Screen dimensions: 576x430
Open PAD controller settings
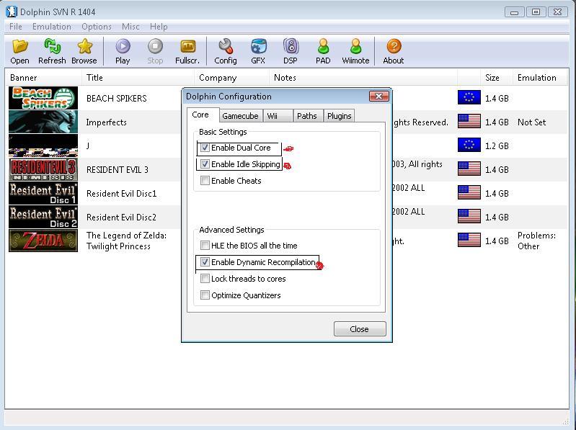(323, 46)
